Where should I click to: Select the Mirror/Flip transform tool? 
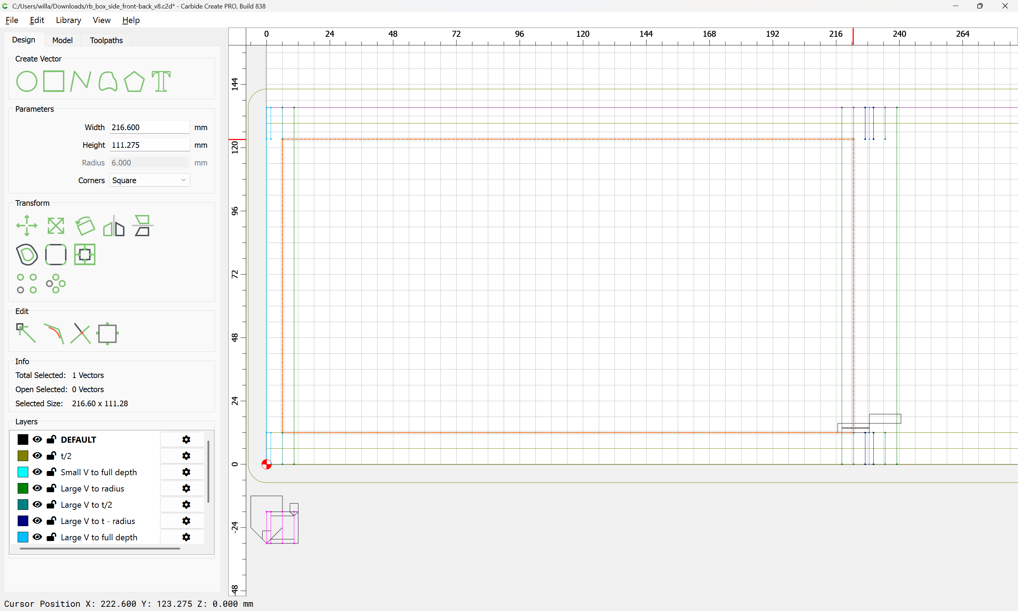tap(113, 226)
